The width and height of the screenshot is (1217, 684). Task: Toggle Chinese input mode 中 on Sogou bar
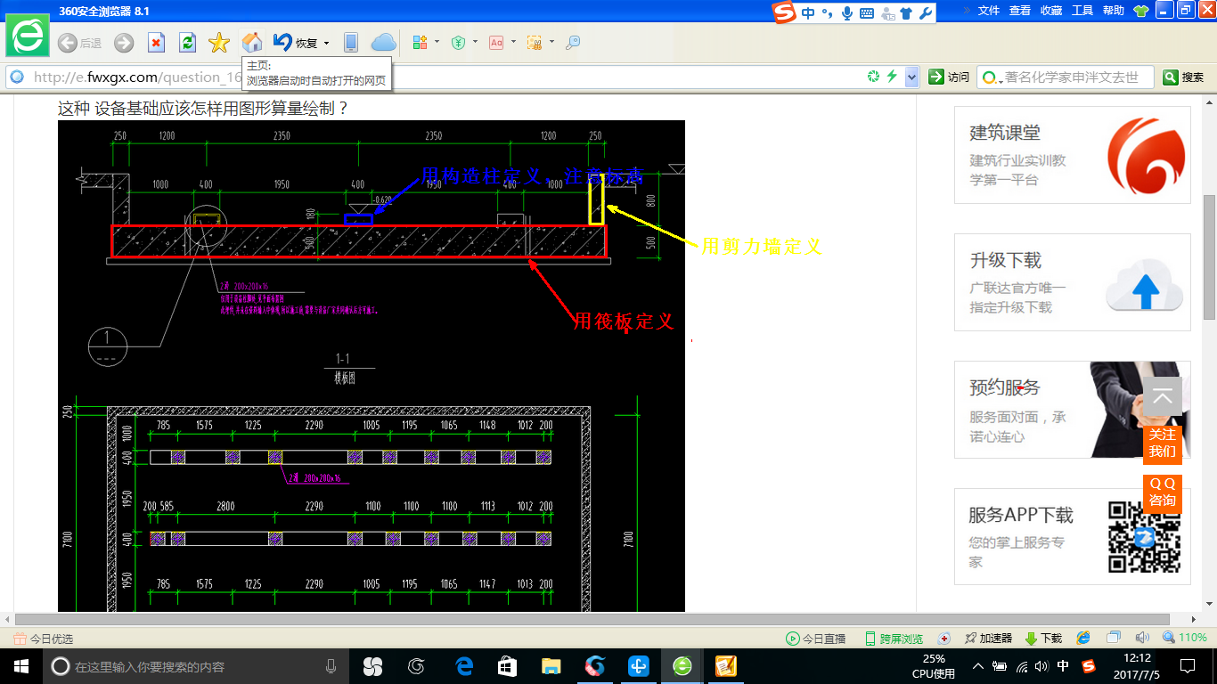808,12
